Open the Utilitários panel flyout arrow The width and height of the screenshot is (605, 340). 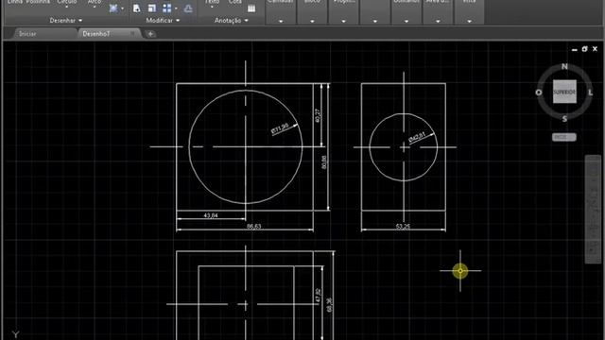[x=406, y=21]
